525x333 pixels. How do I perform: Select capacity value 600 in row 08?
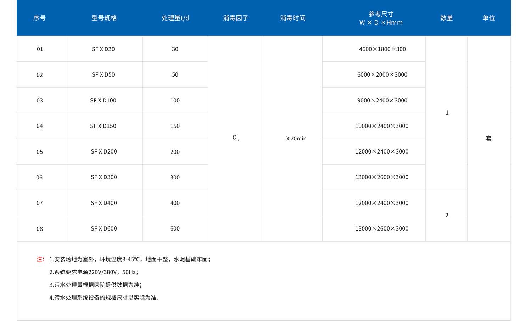(175, 229)
